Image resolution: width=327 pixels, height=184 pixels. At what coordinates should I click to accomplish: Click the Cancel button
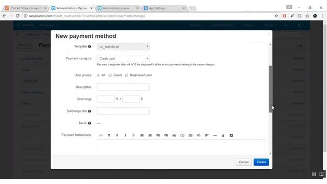click(244, 162)
